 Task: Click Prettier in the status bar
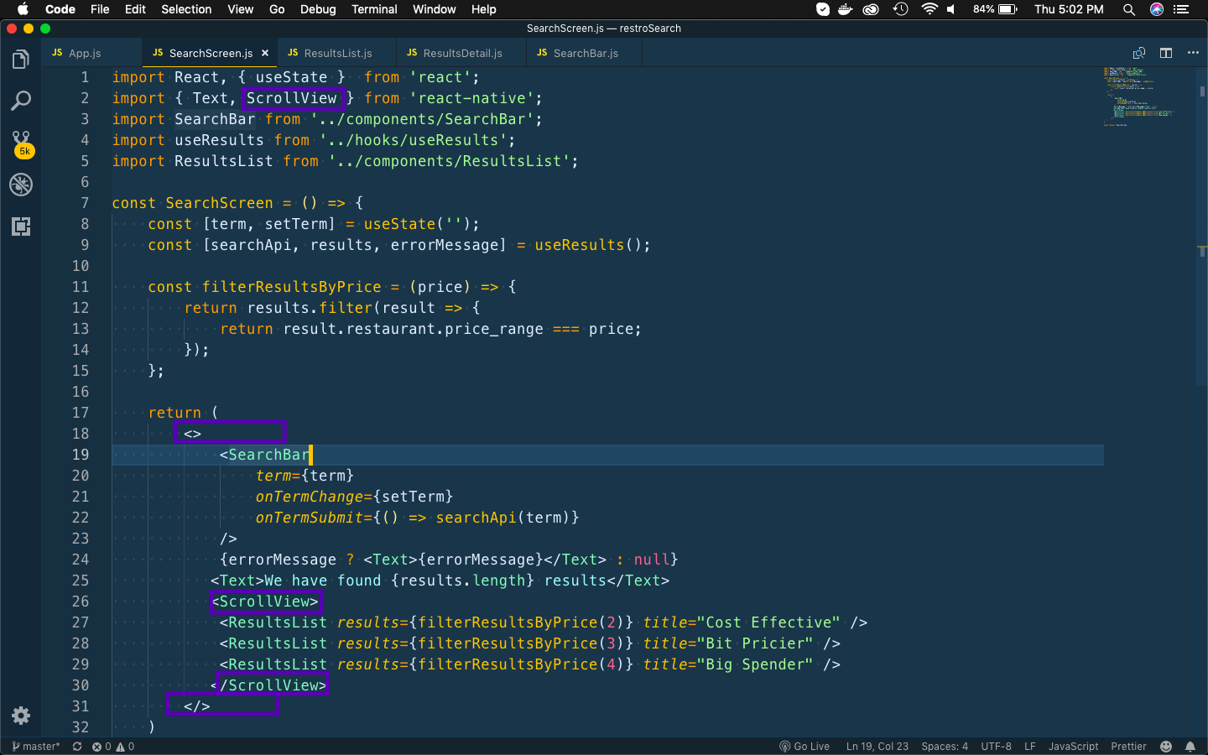click(1128, 746)
